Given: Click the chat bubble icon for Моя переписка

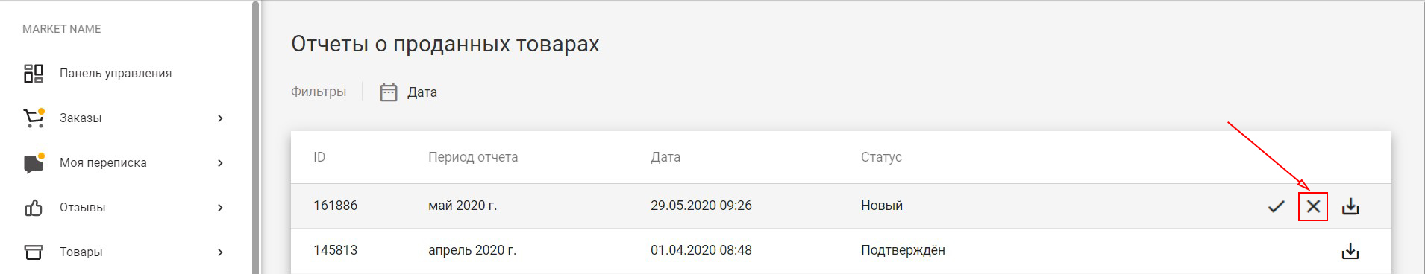Looking at the screenshot, I should coord(34,163).
